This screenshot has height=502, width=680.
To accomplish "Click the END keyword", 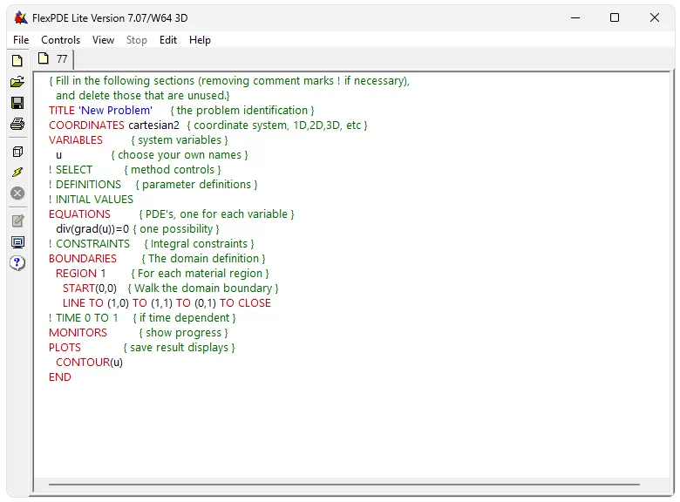I will (60, 377).
